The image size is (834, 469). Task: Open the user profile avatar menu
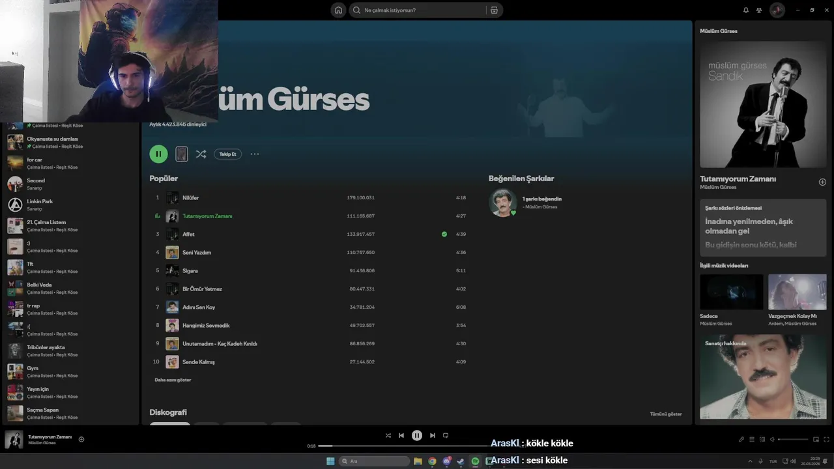point(777,10)
